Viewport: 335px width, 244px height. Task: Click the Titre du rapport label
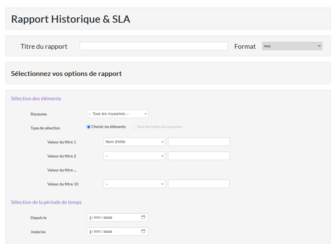[44, 47]
